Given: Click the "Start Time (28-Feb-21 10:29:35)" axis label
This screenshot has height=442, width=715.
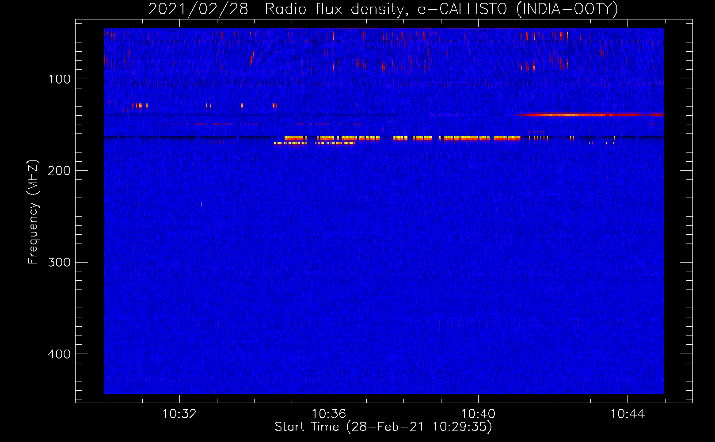Looking at the screenshot, I should coord(383,427).
